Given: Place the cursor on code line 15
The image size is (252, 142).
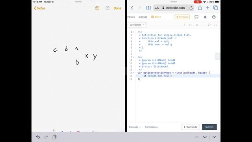Looking at the screenshot, I should (178, 76).
